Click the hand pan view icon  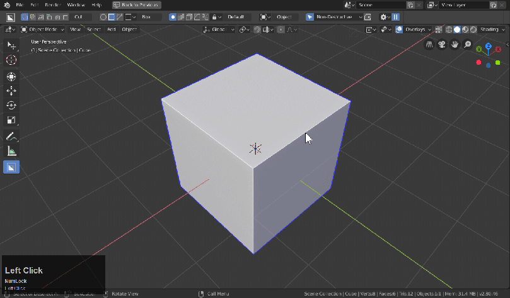point(455,45)
